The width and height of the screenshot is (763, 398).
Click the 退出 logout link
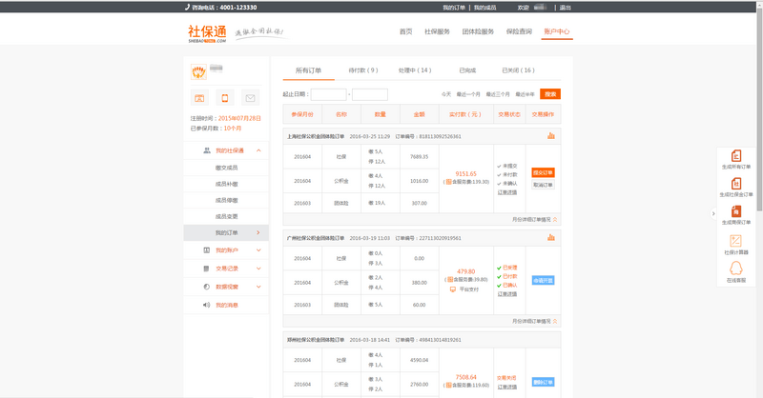565,8
